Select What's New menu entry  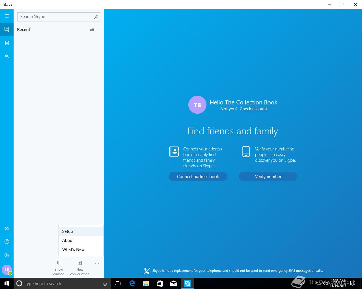point(81,249)
